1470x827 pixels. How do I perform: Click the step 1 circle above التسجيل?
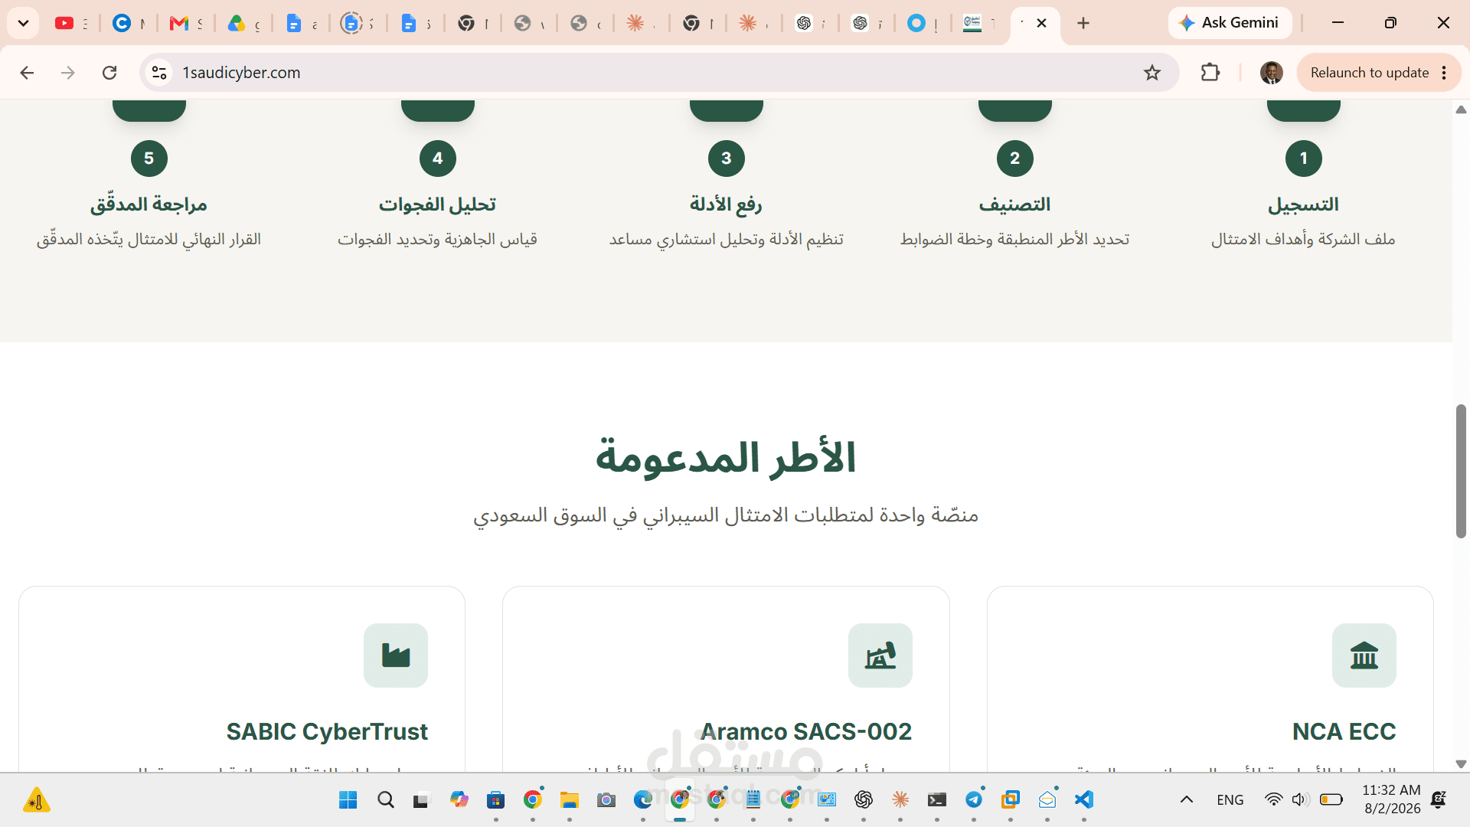pyautogui.click(x=1303, y=159)
